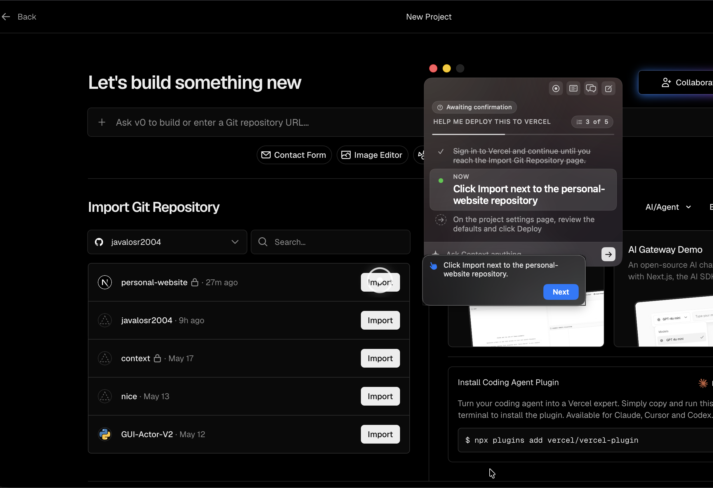Import the nice repository
The width and height of the screenshot is (713, 488).
(380, 396)
